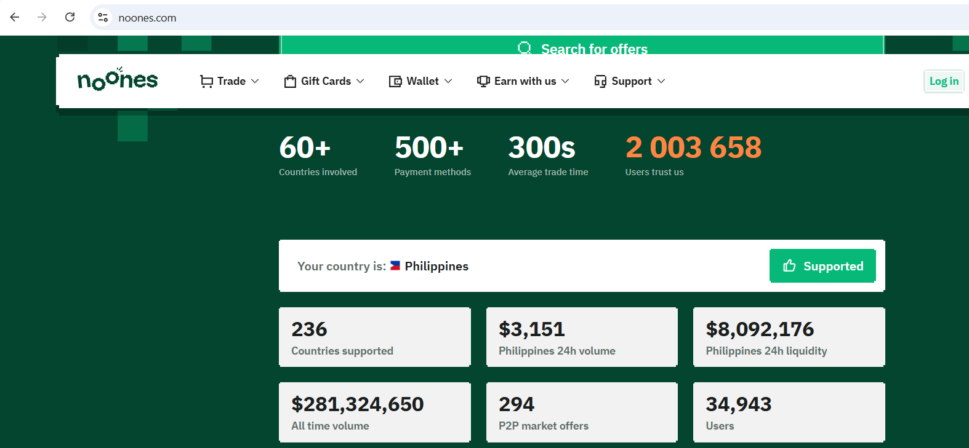Click the $281,324,650 All time volume card
This screenshot has width=969, height=448.
(x=375, y=412)
